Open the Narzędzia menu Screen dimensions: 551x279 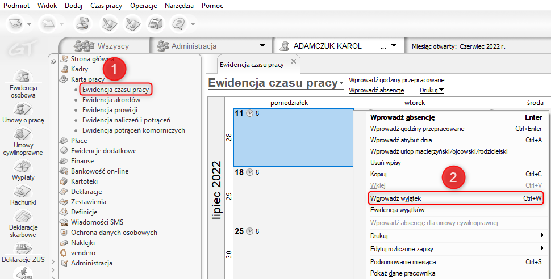pos(179,6)
